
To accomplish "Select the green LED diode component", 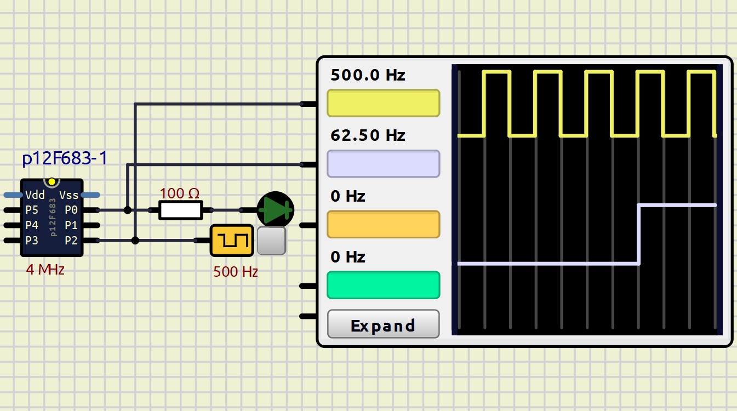I will pyautogui.click(x=275, y=209).
